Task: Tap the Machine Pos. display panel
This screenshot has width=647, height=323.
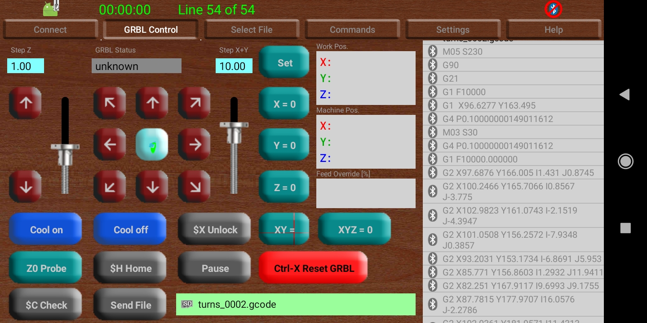Action: coord(366,142)
